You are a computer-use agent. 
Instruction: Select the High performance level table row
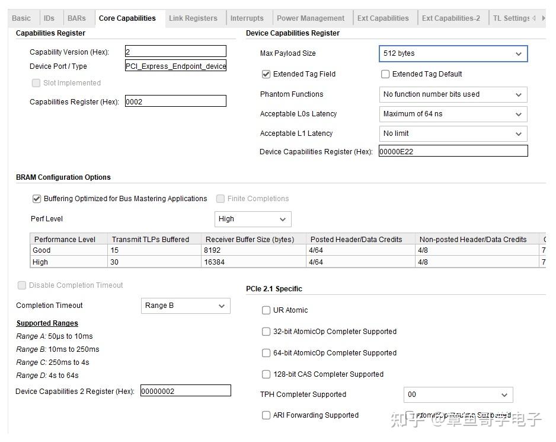coord(287,262)
